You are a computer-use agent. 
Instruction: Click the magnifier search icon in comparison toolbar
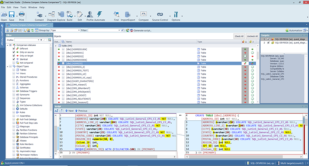coord(24,30)
